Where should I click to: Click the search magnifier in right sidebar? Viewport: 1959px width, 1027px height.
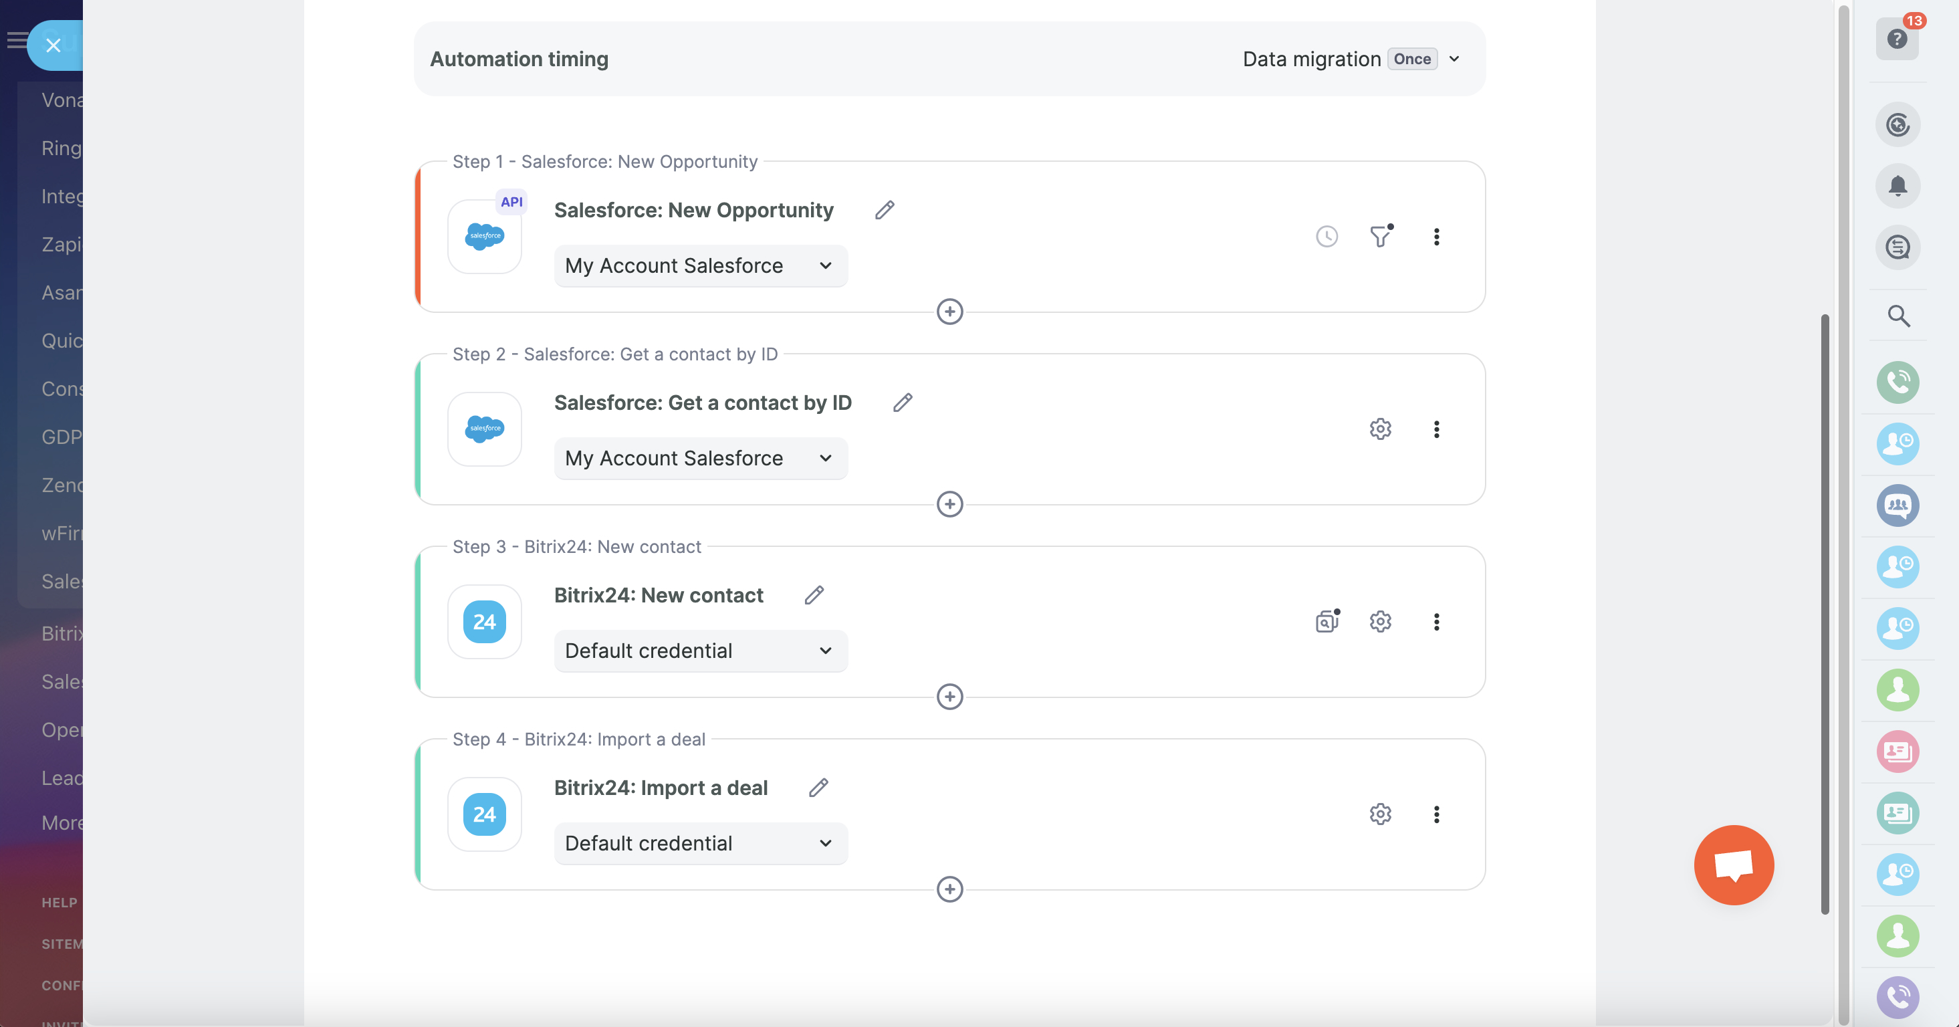[1897, 316]
